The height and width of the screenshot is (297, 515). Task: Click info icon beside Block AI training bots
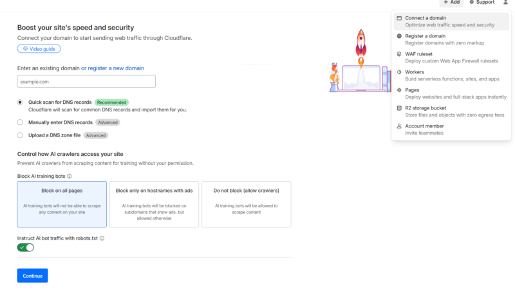pos(70,176)
